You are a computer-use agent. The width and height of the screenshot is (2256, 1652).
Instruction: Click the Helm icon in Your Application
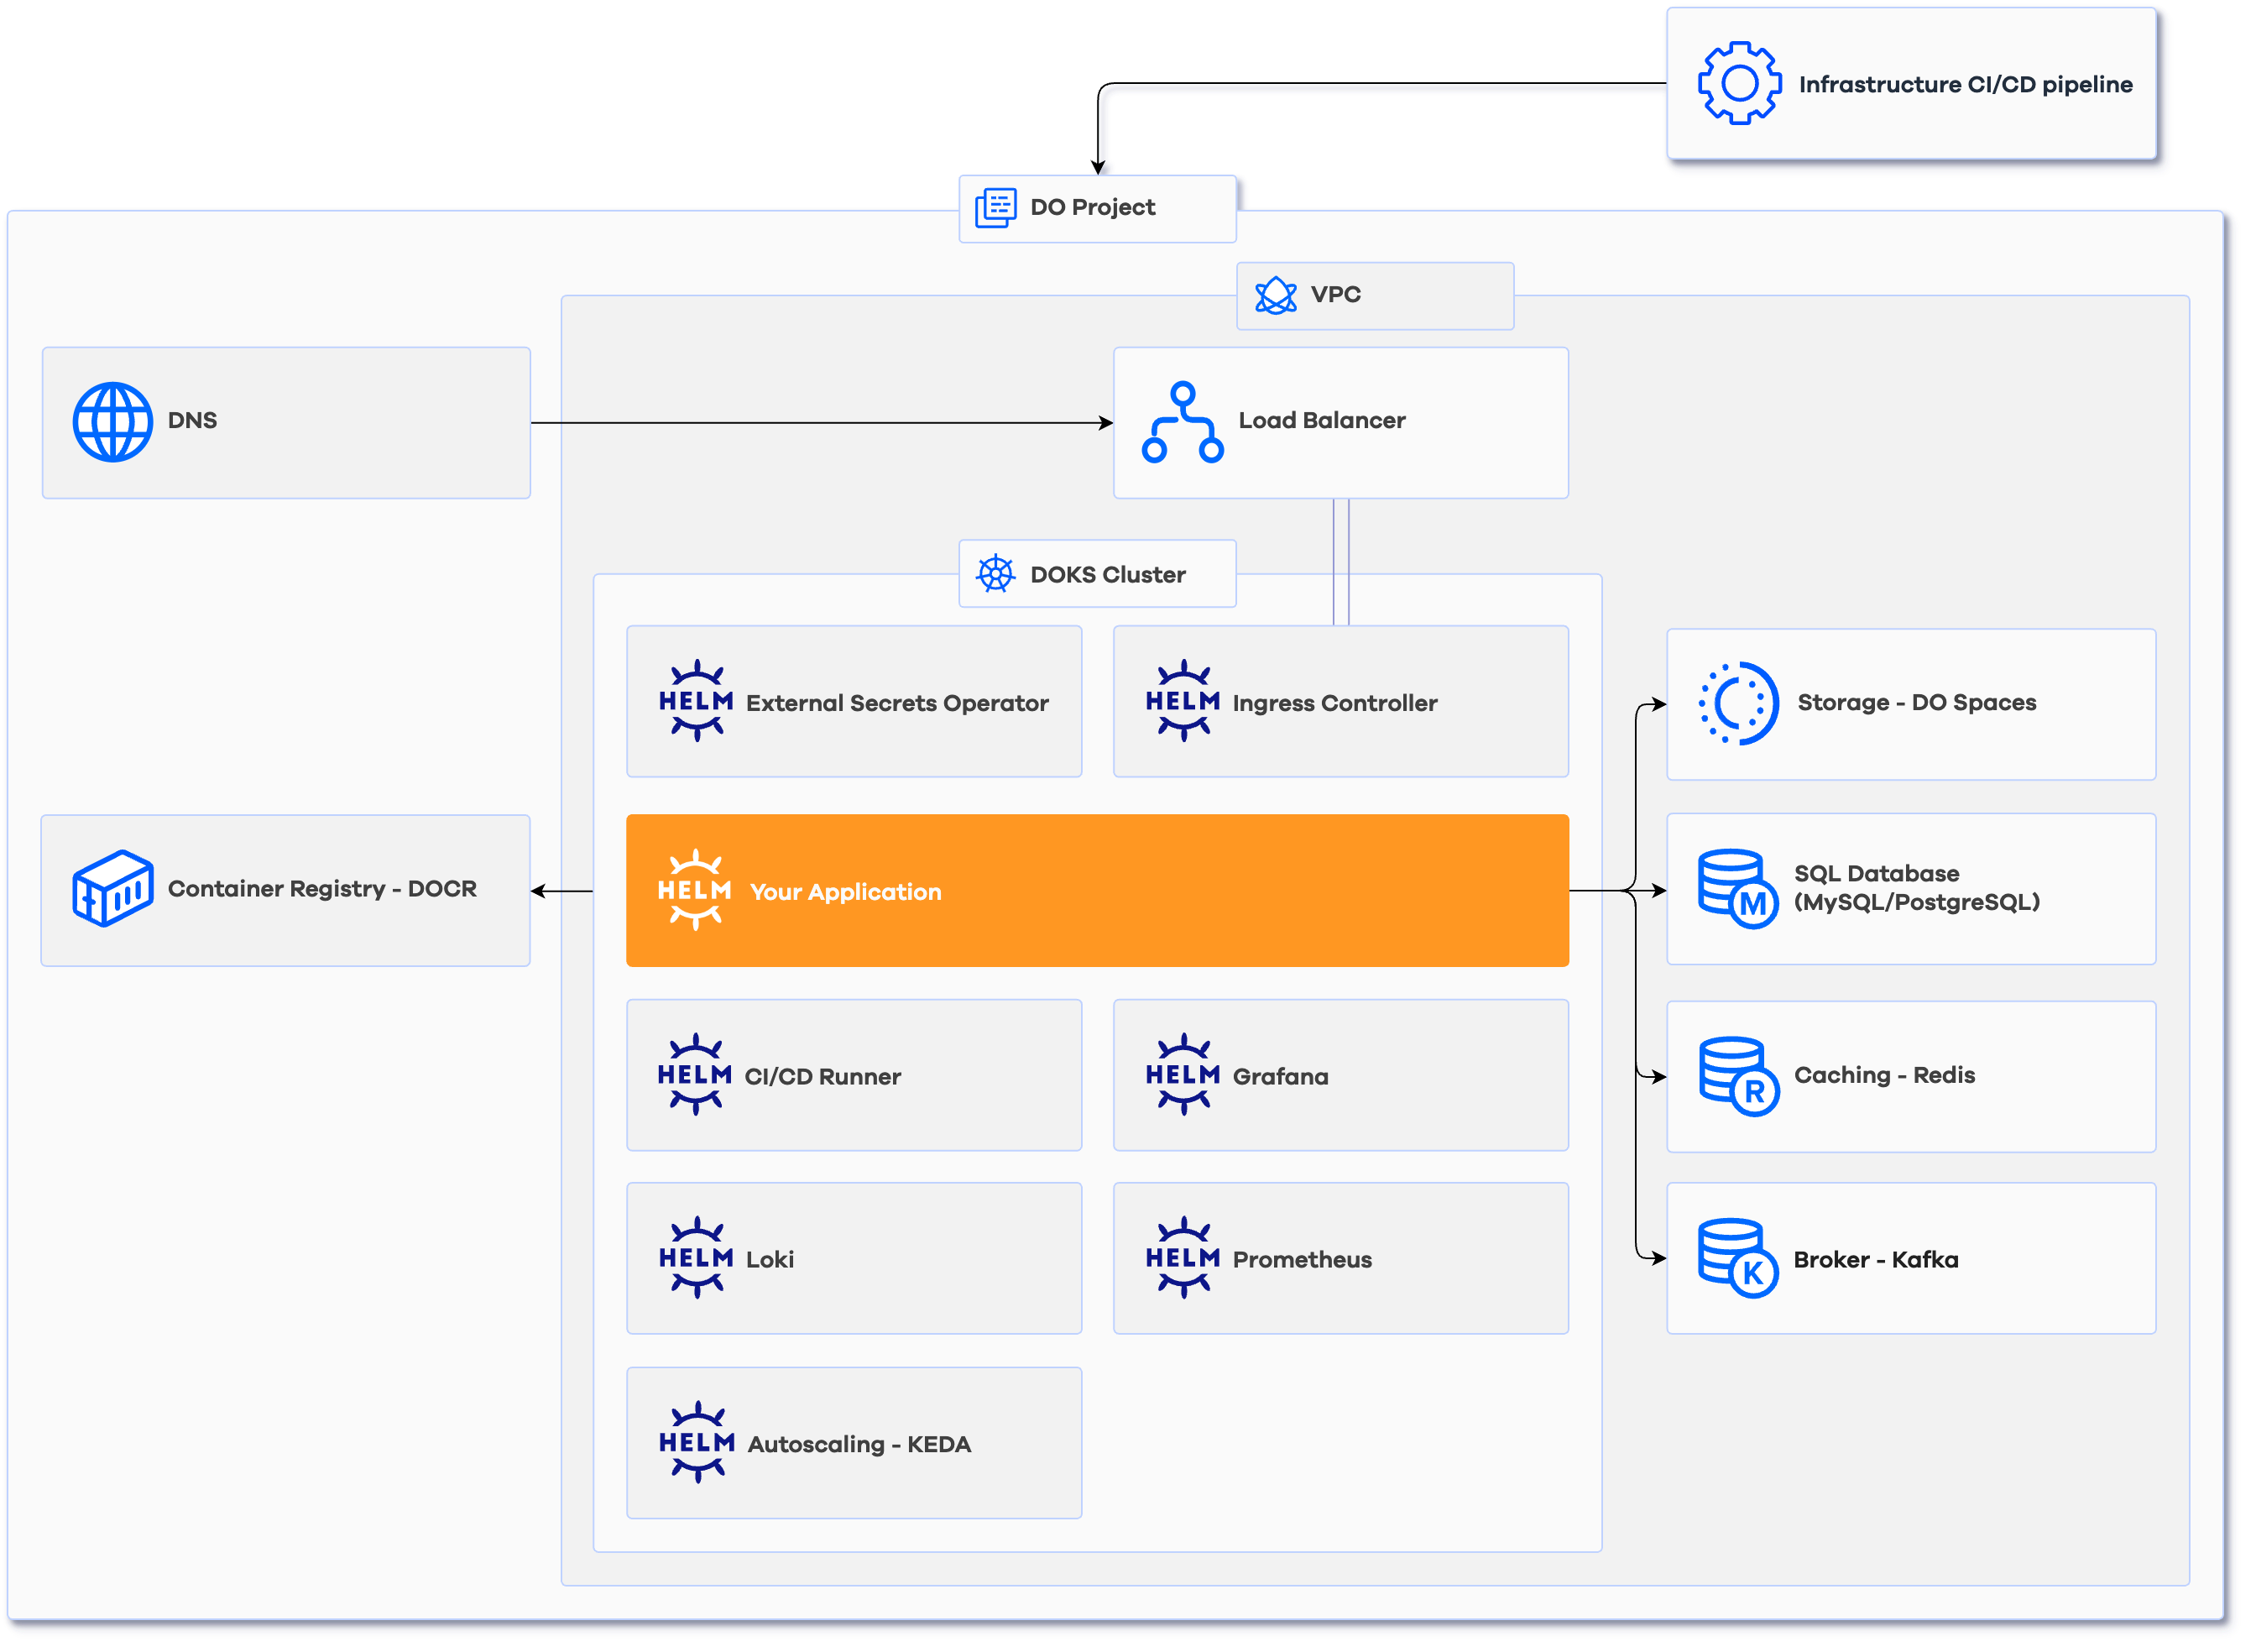pyautogui.click(x=695, y=890)
